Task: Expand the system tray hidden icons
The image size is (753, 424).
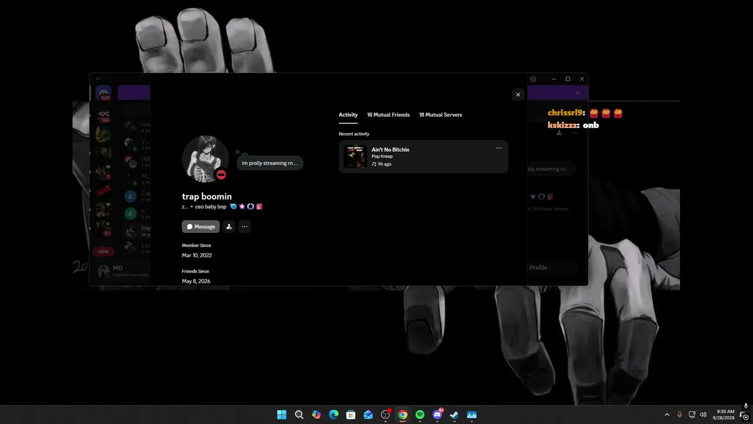Action: (x=667, y=415)
